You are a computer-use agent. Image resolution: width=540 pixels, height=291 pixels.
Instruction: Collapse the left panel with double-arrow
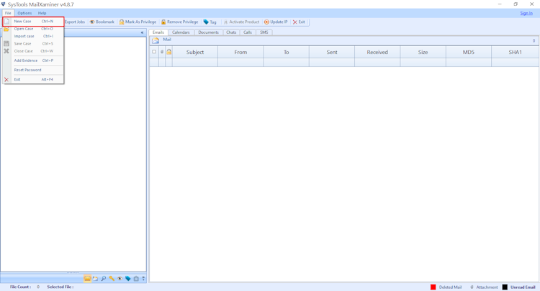point(142,32)
